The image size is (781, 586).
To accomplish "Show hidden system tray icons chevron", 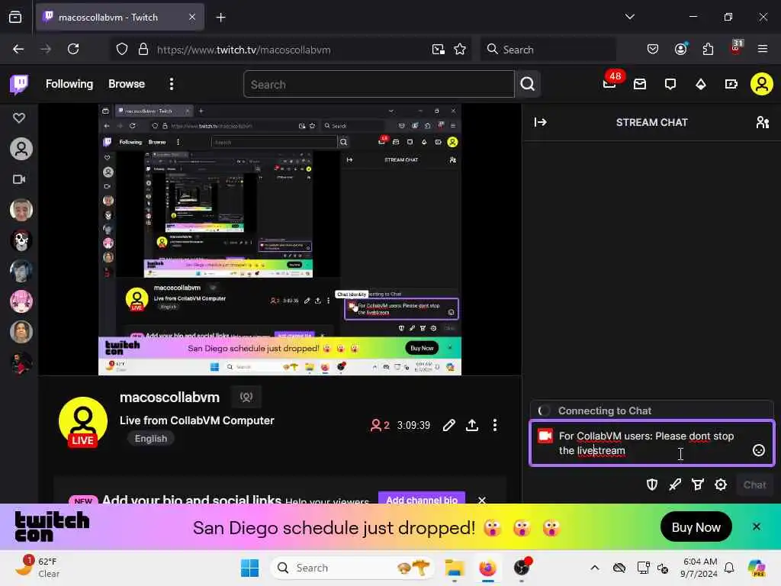I will (x=595, y=568).
